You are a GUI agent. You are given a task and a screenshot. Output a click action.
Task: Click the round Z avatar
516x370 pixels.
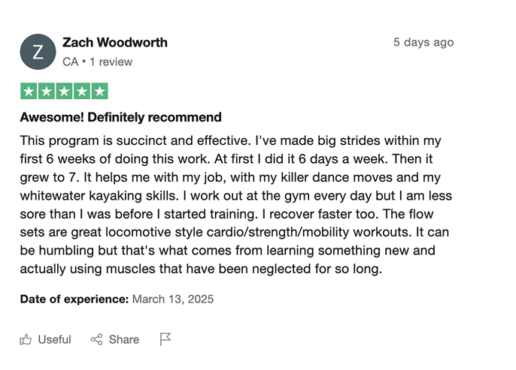tap(38, 52)
